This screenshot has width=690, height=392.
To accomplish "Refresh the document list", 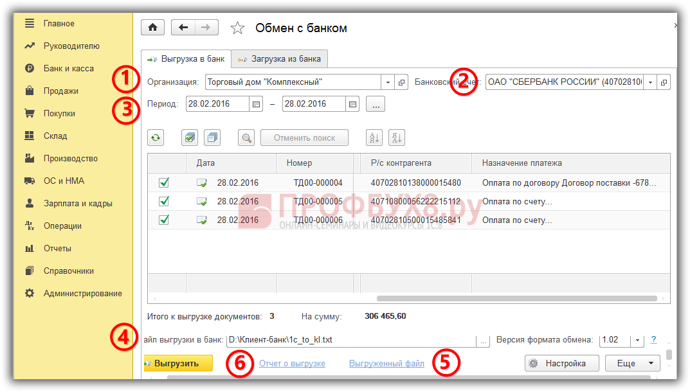I will pos(156,138).
